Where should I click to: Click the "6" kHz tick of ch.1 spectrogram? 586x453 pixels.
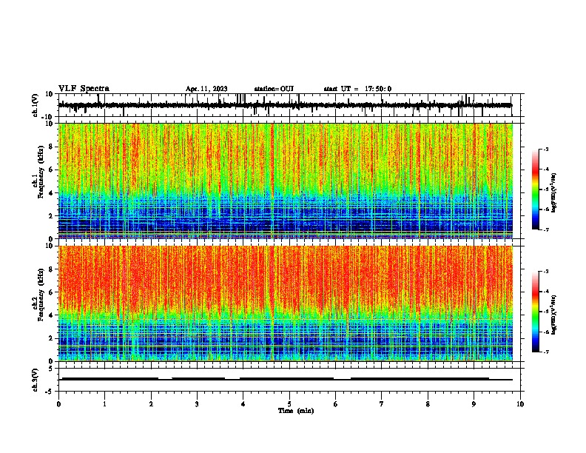(x=51, y=170)
